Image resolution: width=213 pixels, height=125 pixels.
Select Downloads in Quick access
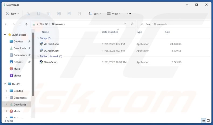tap(20, 48)
